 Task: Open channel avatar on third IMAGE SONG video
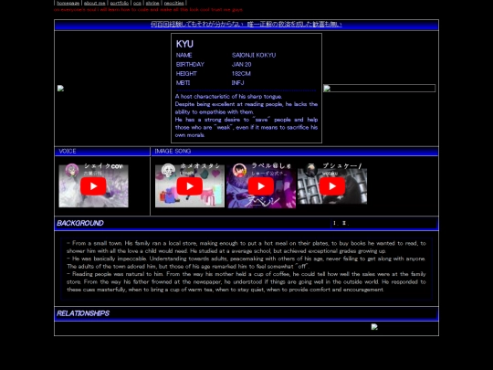point(311,170)
